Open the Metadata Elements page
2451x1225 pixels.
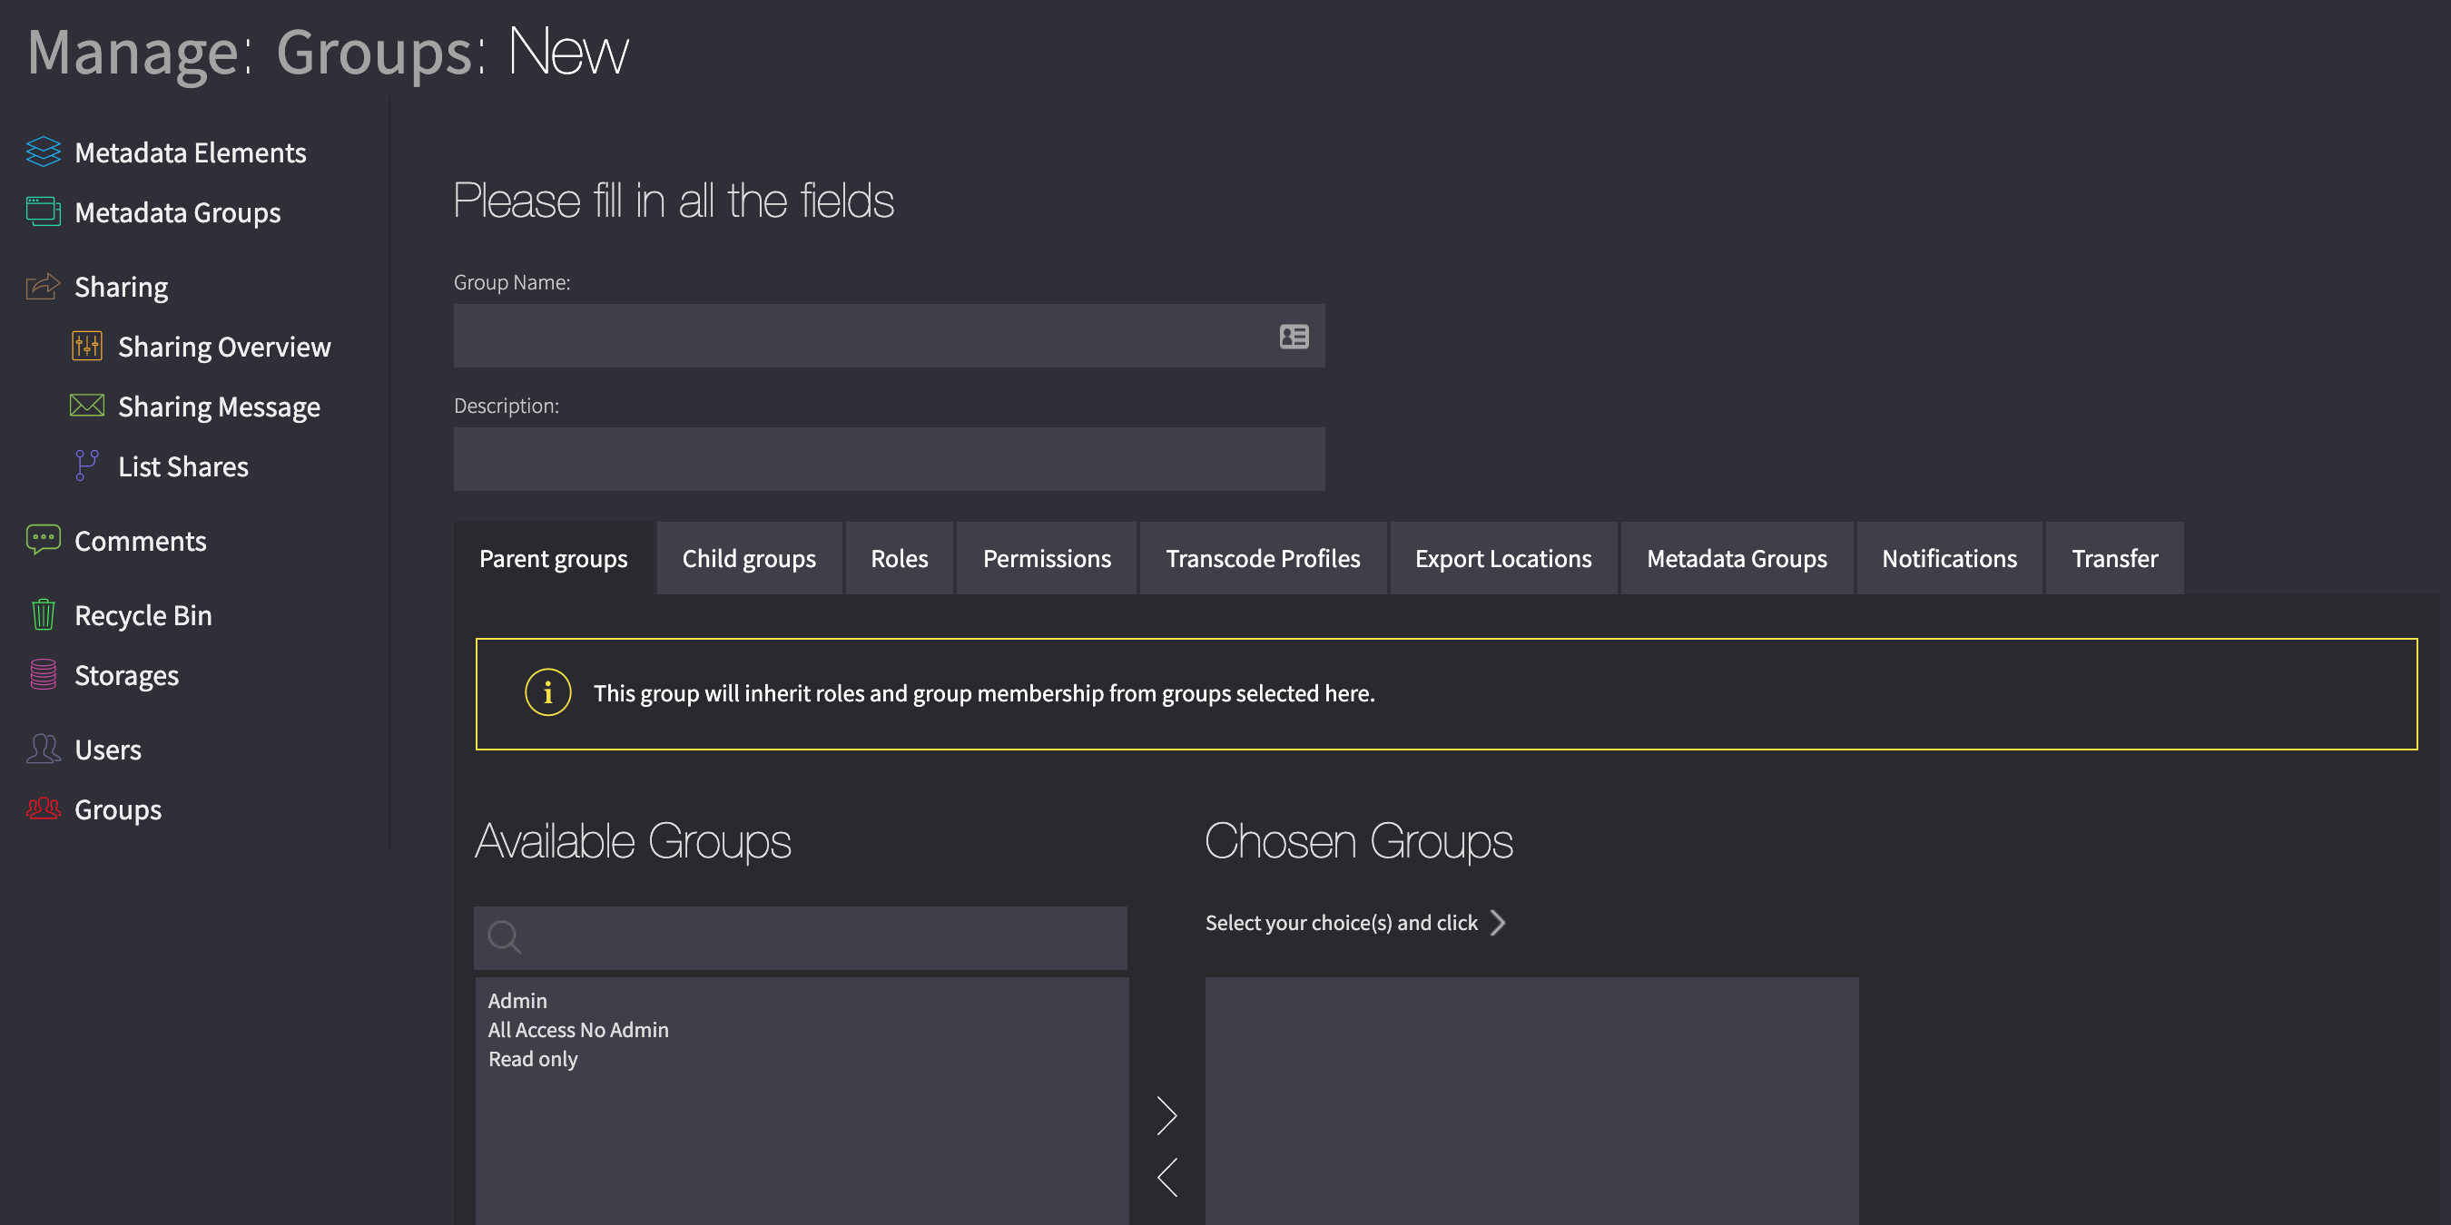coord(190,152)
